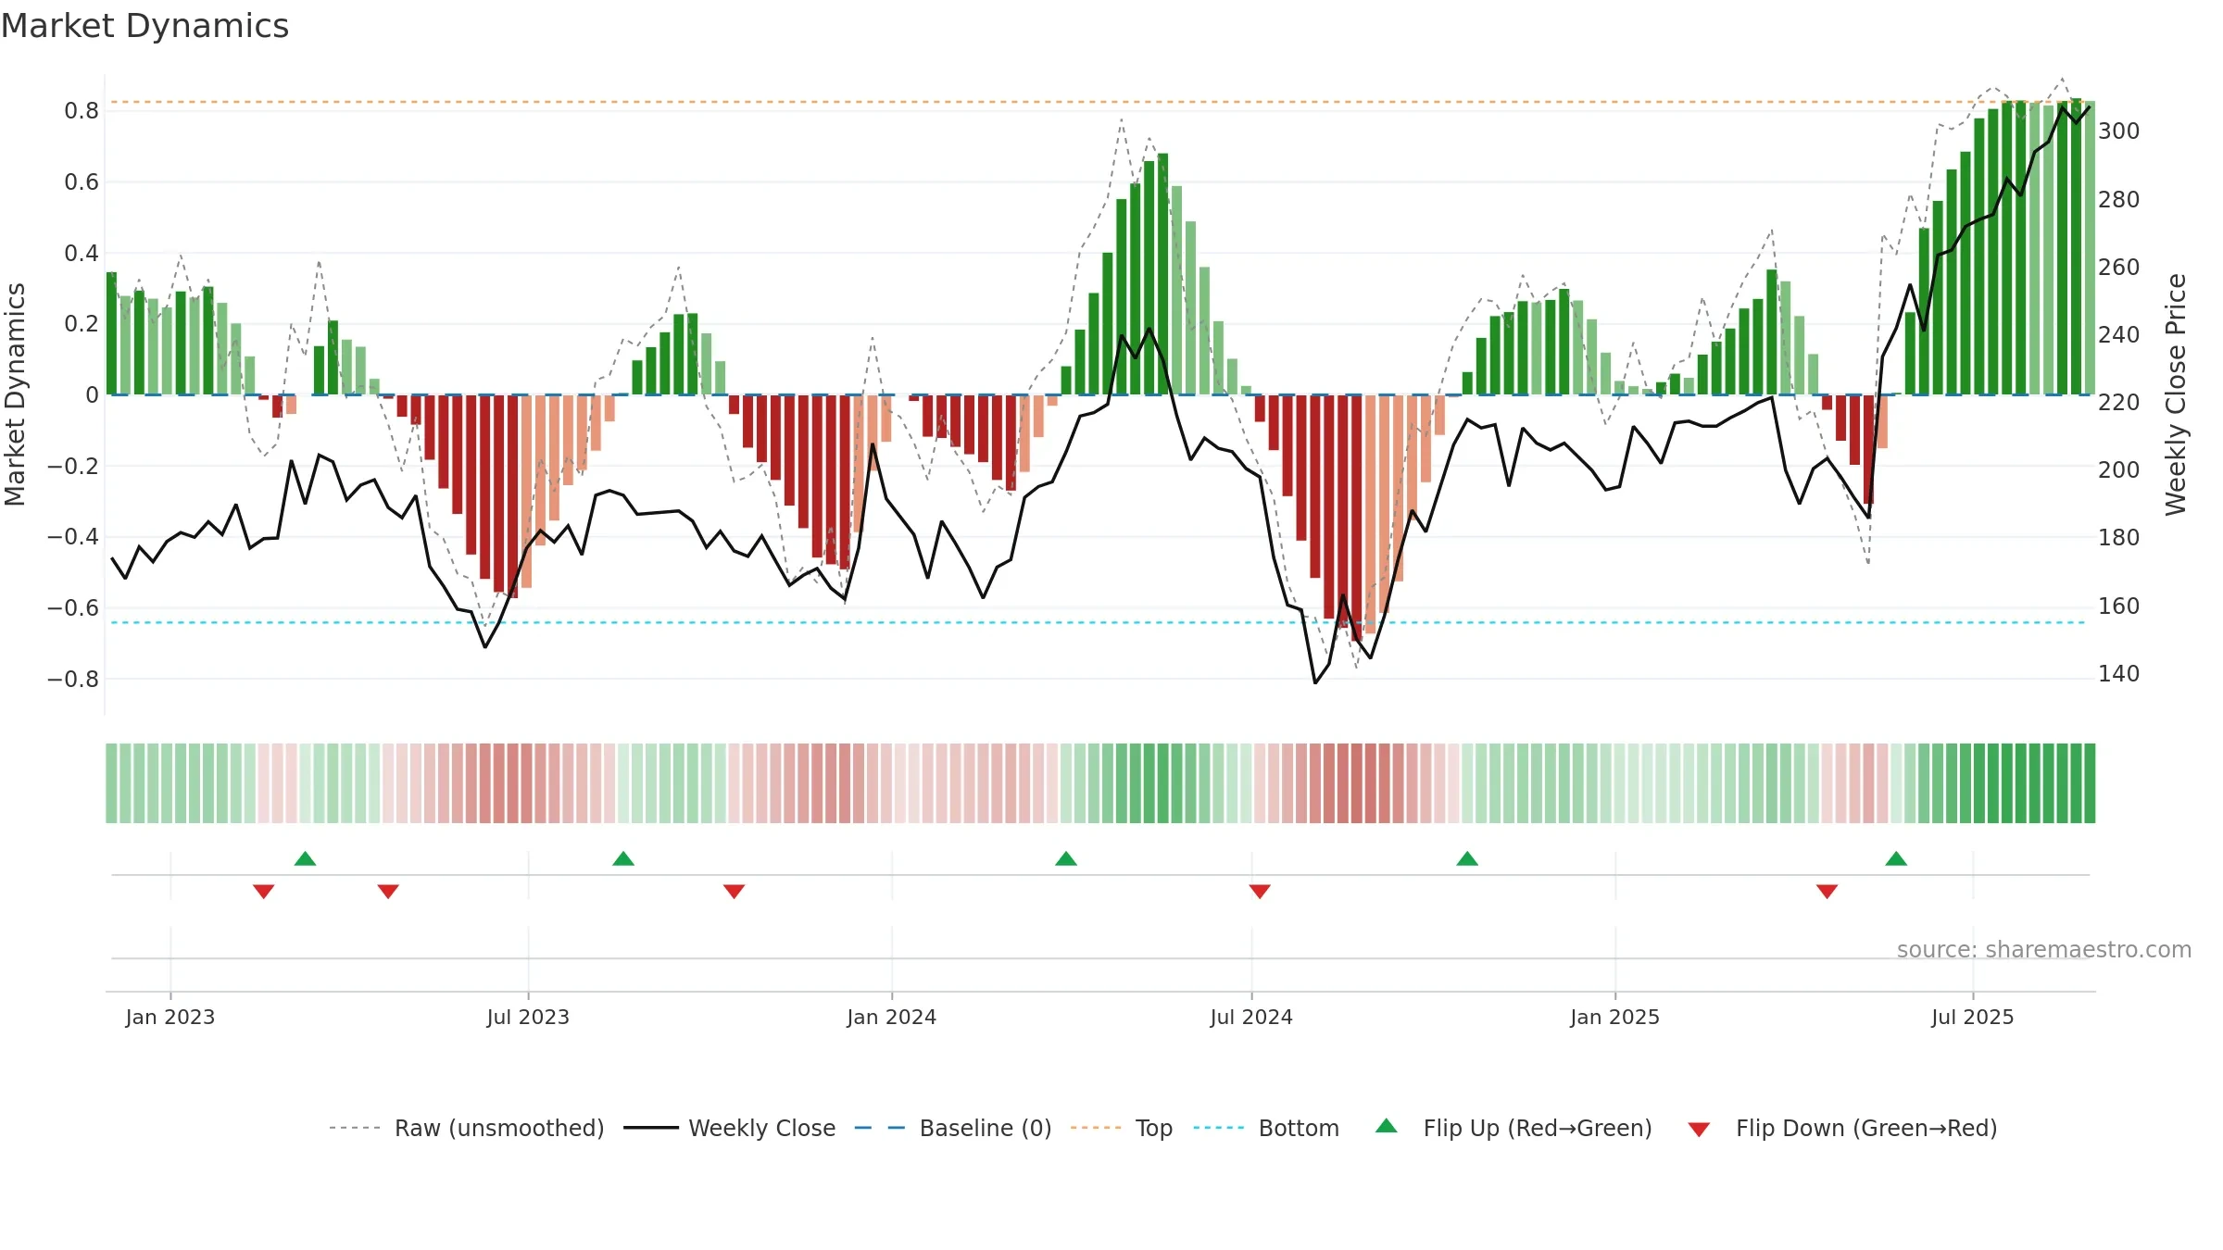Click the 260 price tick on right axis
The width and height of the screenshot is (2223, 1250).
coord(2119,267)
